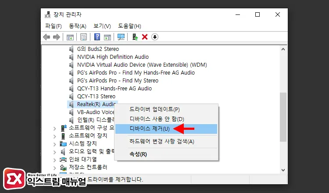This screenshot has width=329, height=193.
Task: Select 디바이스 제거(U) in the context menu
Action: click(x=150, y=129)
